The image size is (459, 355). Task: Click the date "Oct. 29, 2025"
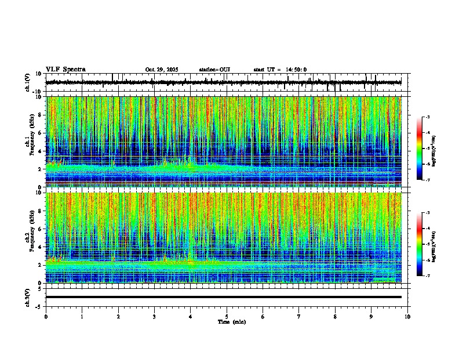162,70
